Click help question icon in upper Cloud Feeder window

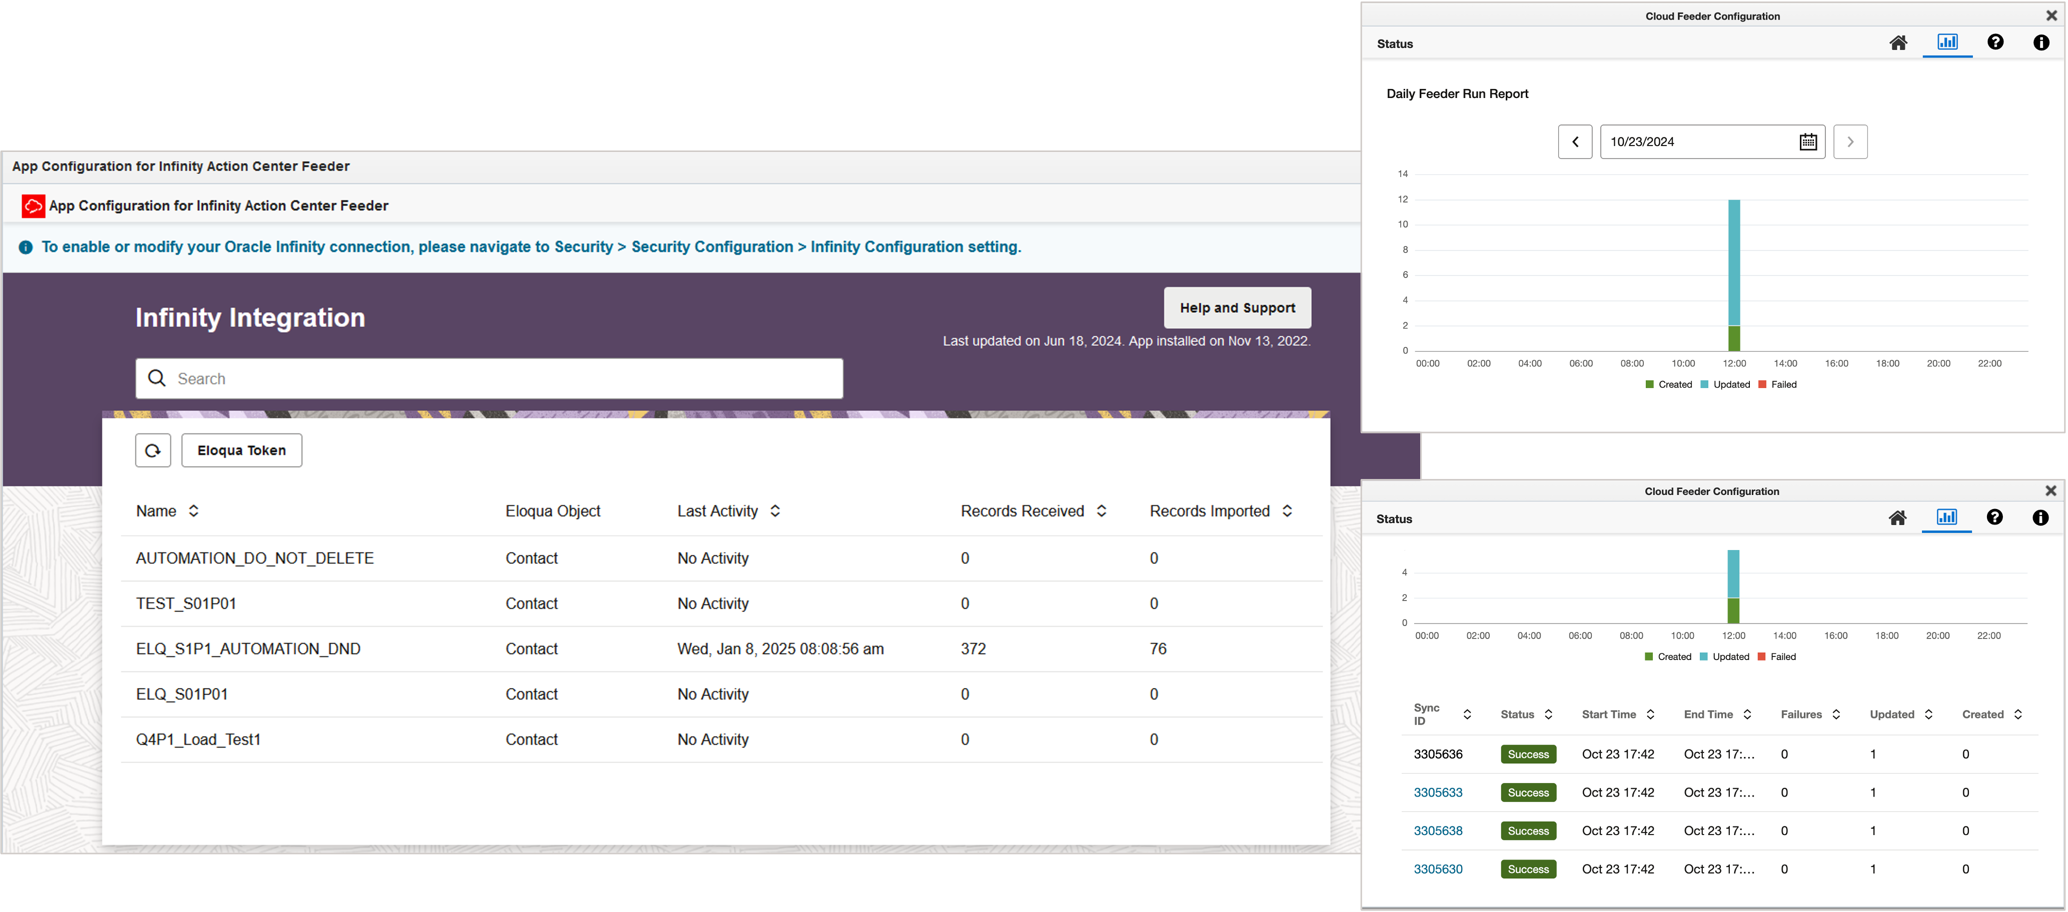[1995, 42]
